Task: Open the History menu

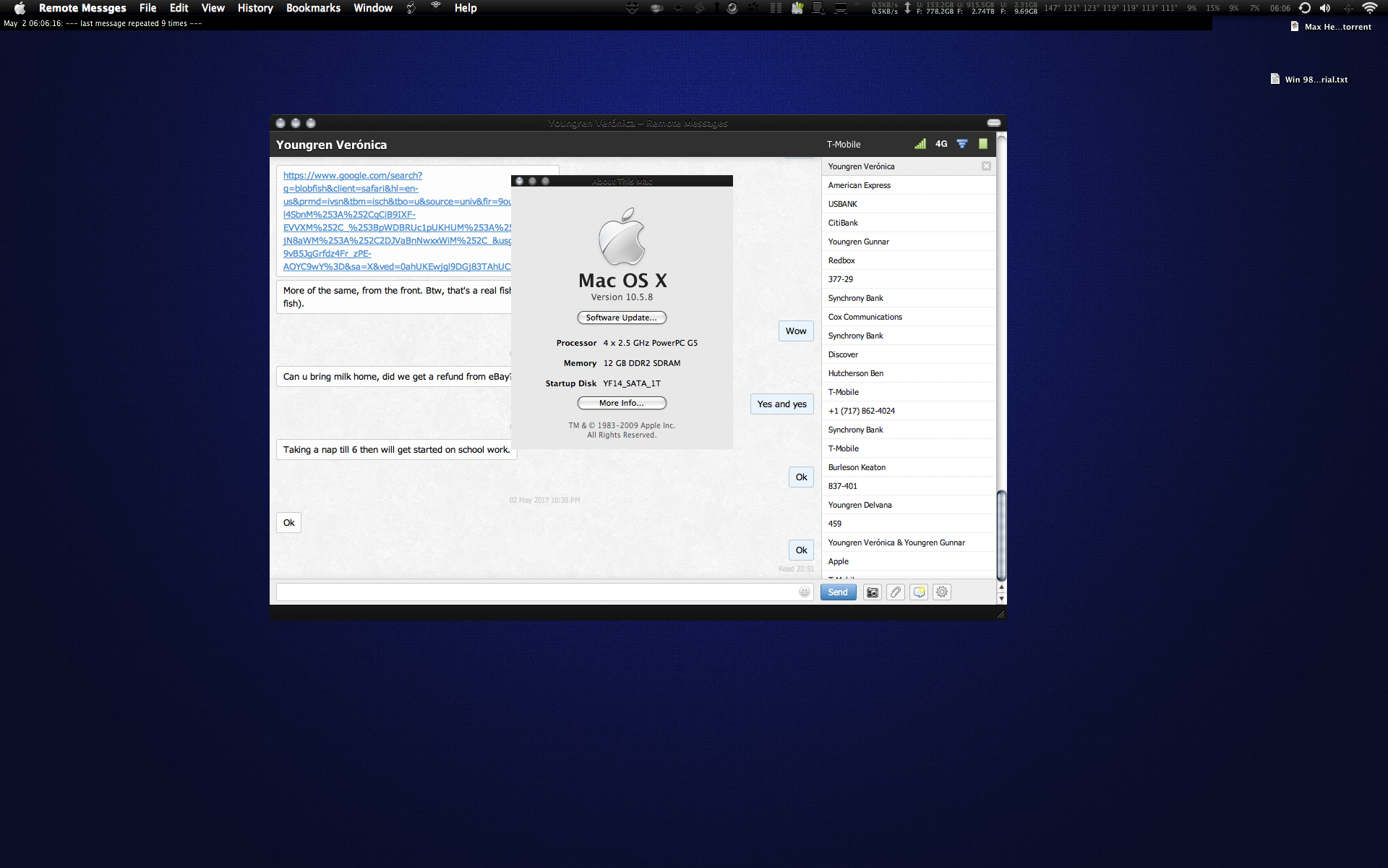Action: (x=255, y=8)
